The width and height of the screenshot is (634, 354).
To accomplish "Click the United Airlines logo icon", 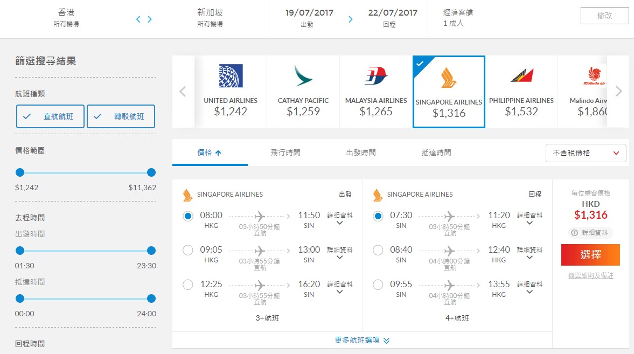I will click(x=231, y=75).
